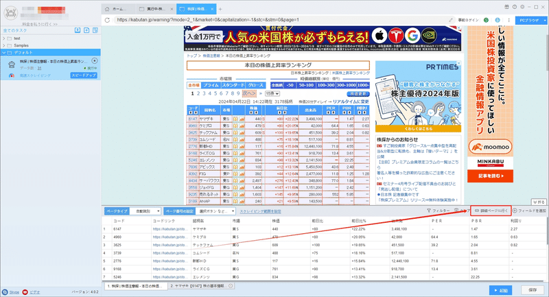The image size is (549, 297).
Task: Close the PR TIMES ad
Action: 459,63
